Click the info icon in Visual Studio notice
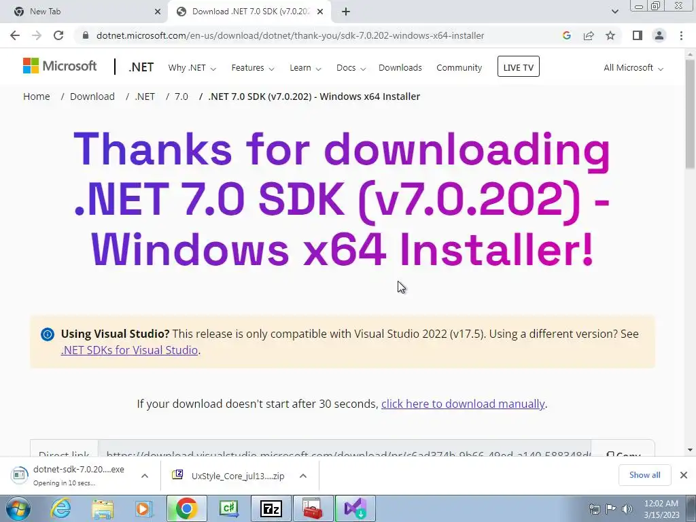Image resolution: width=696 pixels, height=522 pixels. [x=48, y=334]
